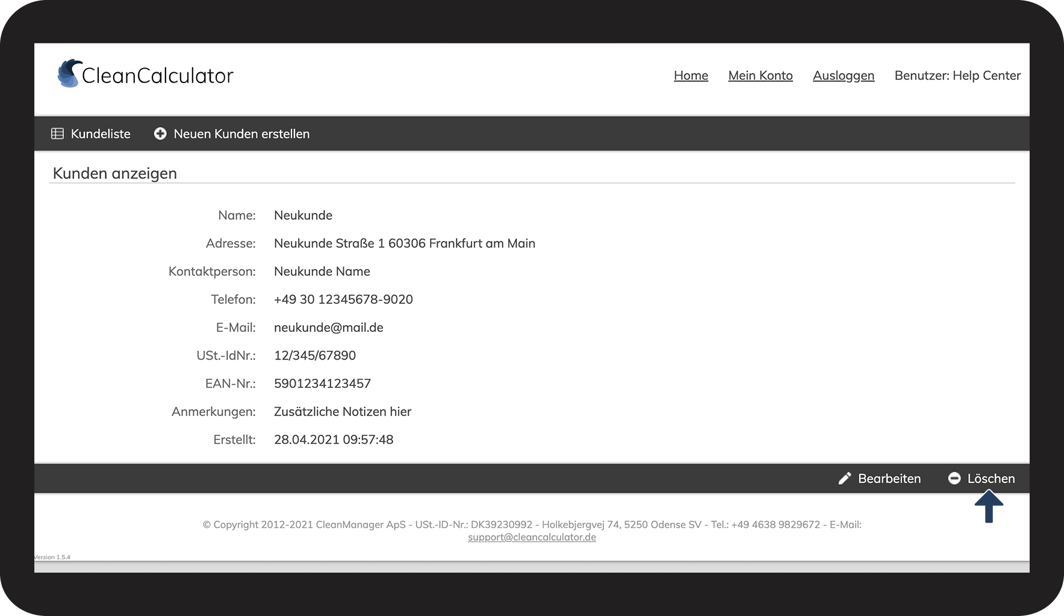Click the 'Version 1.5.4' footer text
Viewport: 1064px width, 616px height.
coord(52,557)
